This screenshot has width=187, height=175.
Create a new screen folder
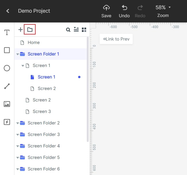pyautogui.click(x=30, y=30)
